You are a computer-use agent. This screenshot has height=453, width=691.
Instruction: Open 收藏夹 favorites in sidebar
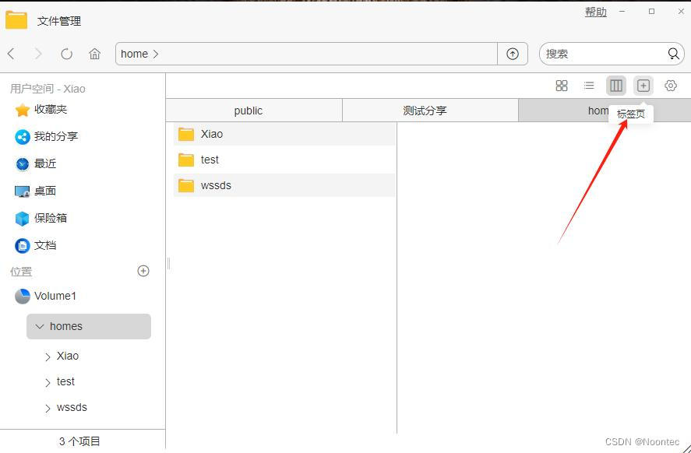tap(41, 110)
